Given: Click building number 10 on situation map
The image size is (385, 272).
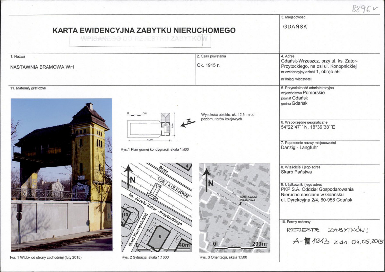Looking at the screenshot, I should tap(126, 215).
